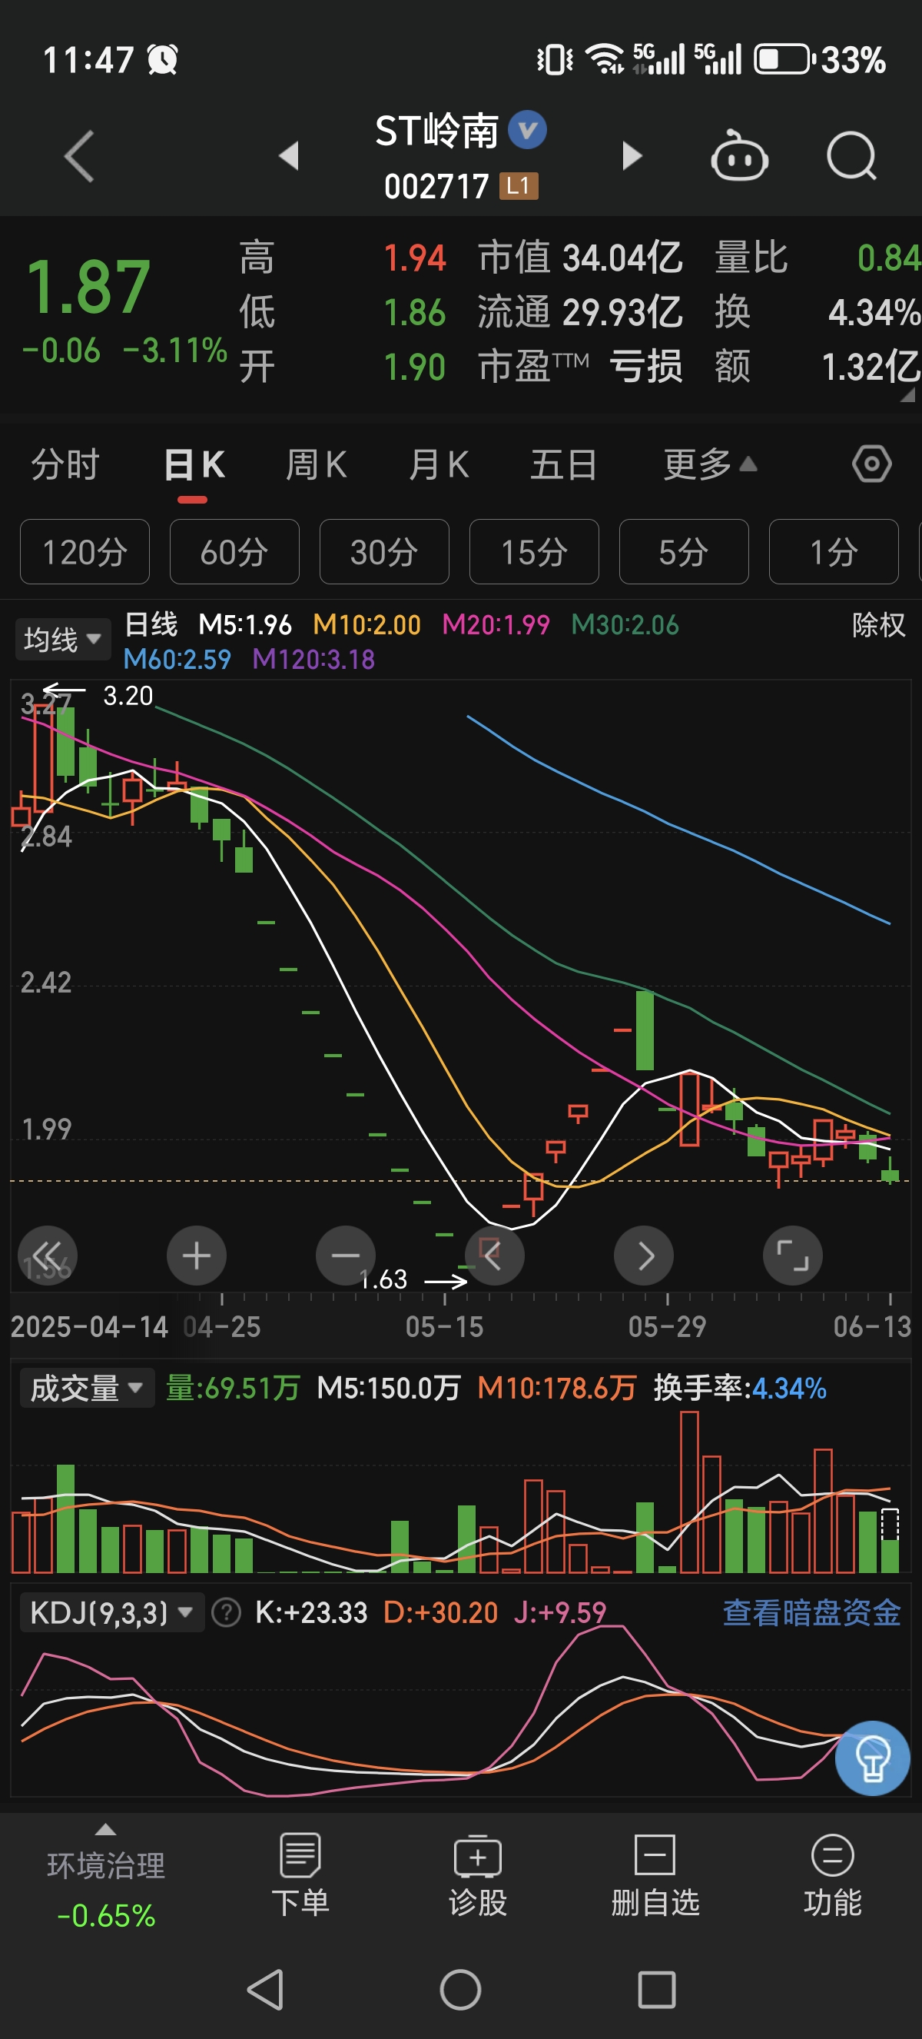
Task: Tap the 05-15 date on time axis
Action: (x=444, y=1326)
